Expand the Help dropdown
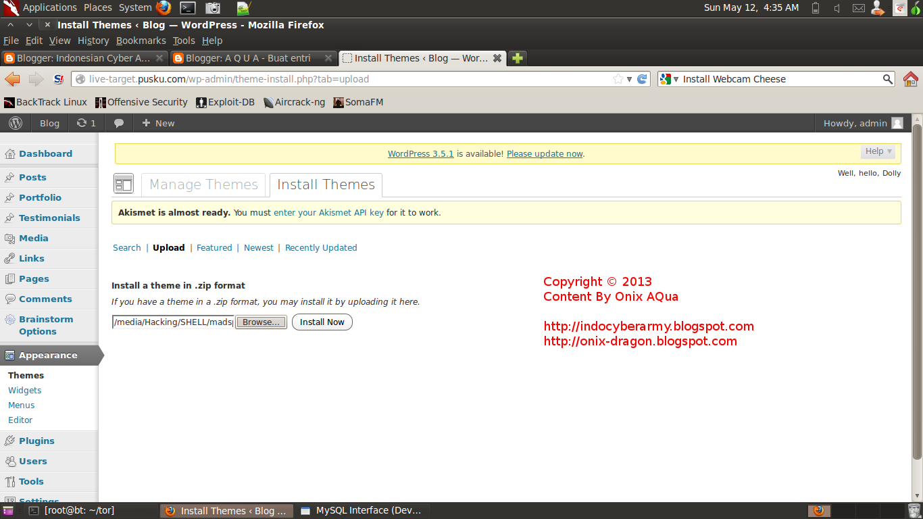The width and height of the screenshot is (923, 519). pyautogui.click(x=878, y=151)
